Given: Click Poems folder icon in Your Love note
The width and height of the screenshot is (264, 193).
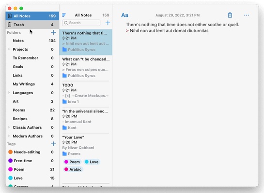Looking at the screenshot, I should click(x=64, y=154).
